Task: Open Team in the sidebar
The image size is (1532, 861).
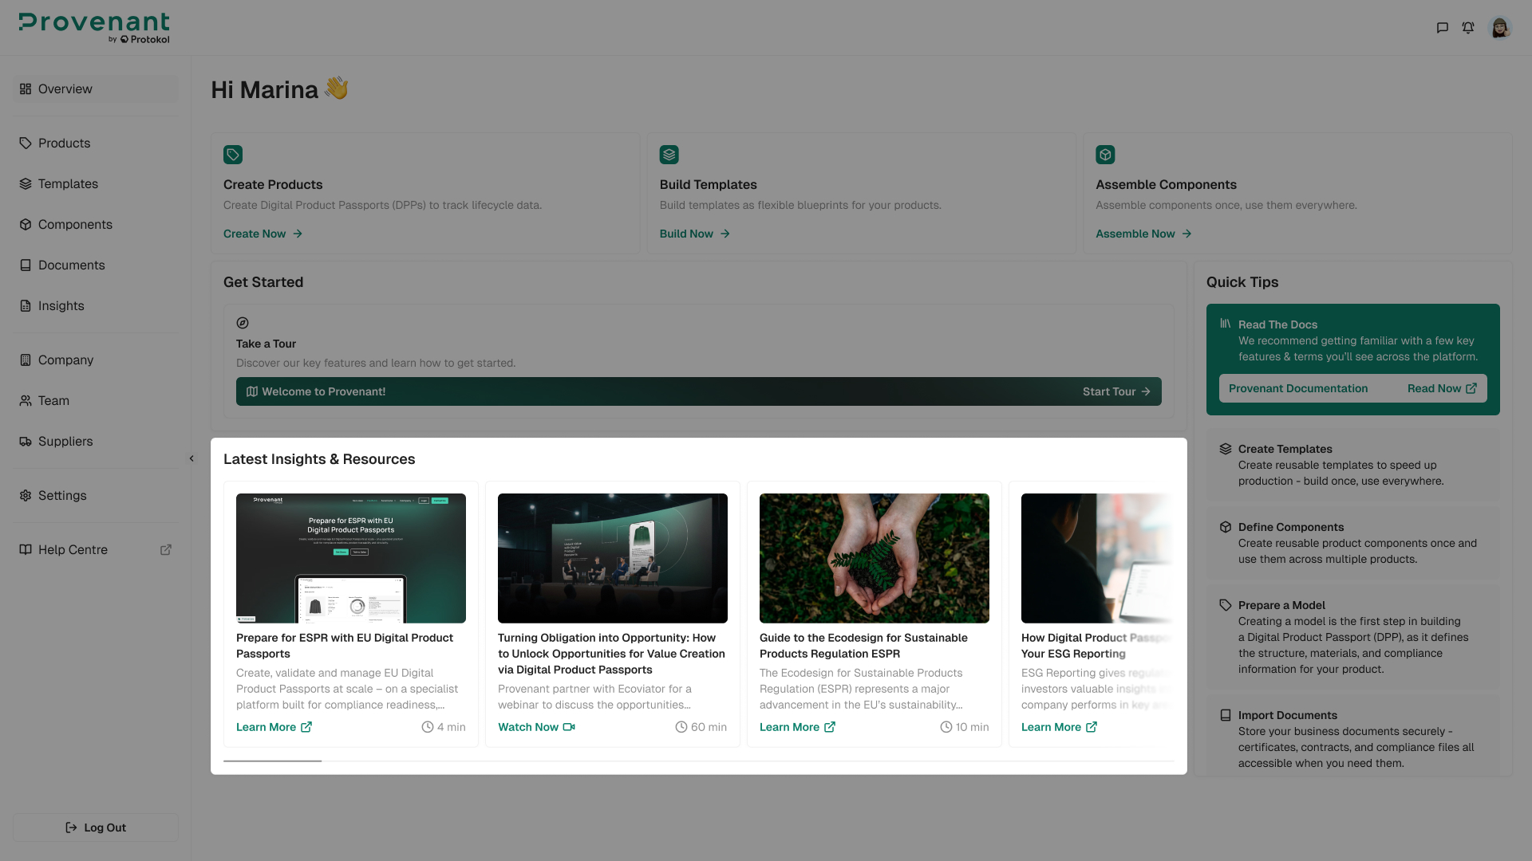Action: [96, 401]
